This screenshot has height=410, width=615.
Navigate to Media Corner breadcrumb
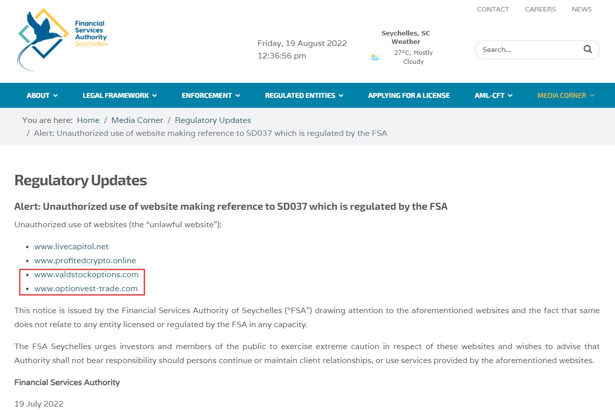[x=137, y=120]
